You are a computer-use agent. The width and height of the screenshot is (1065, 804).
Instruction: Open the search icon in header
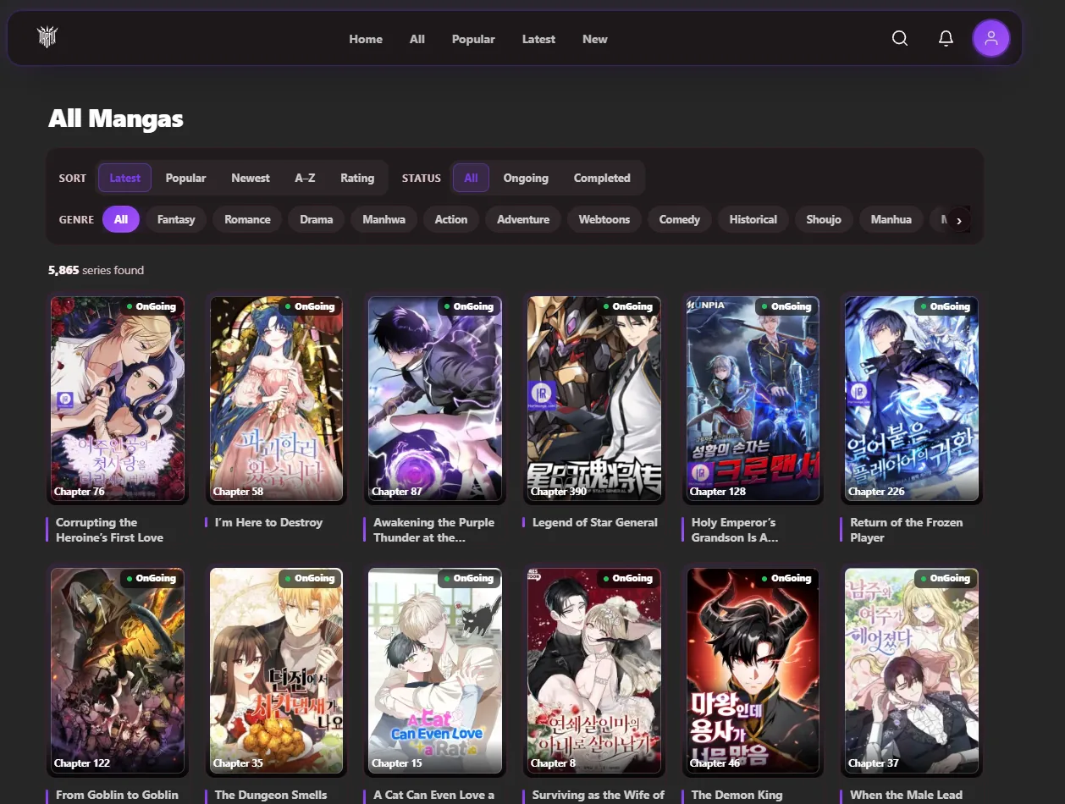[x=900, y=39]
